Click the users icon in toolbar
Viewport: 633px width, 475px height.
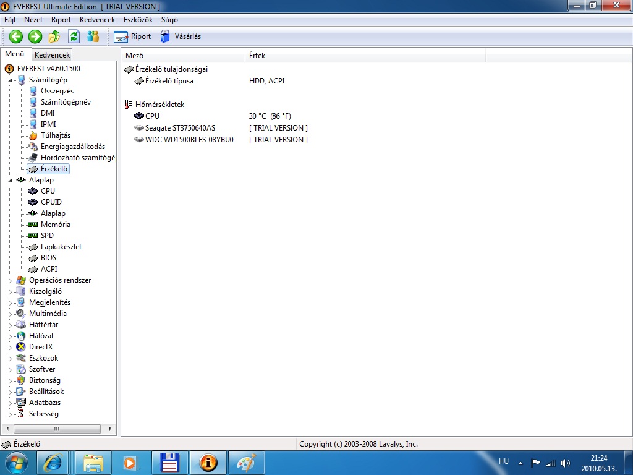(93, 36)
